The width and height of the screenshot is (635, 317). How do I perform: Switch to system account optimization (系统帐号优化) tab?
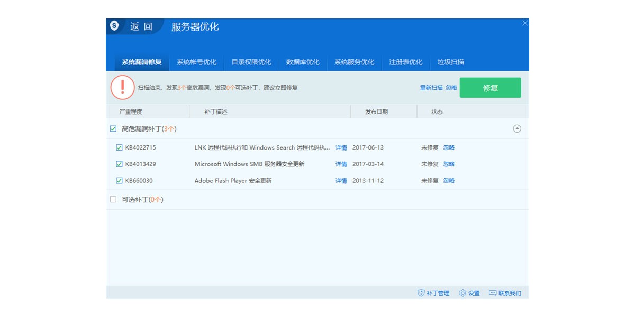(x=196, y=62)
